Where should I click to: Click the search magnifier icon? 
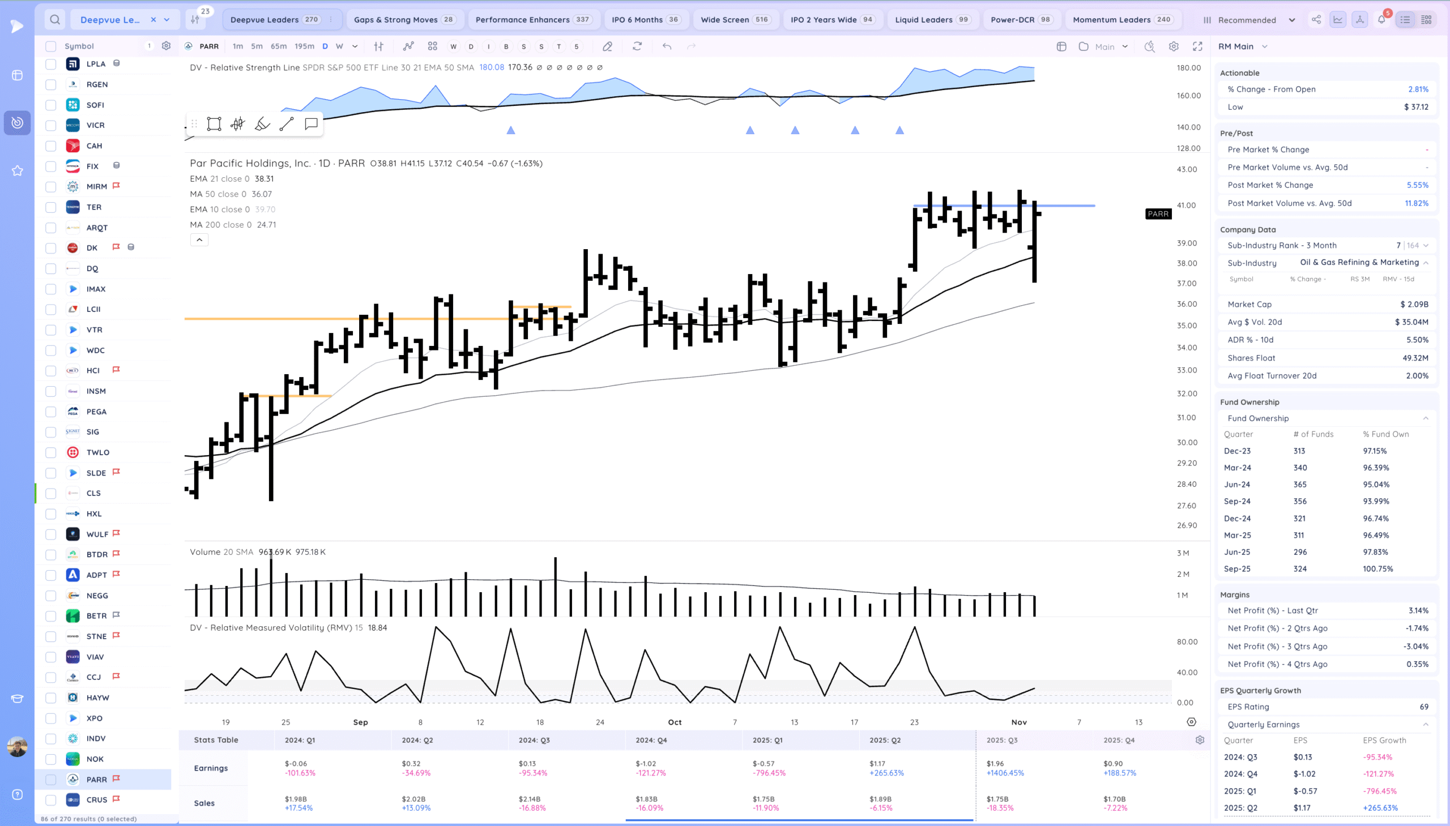click(x=55, y=20)
